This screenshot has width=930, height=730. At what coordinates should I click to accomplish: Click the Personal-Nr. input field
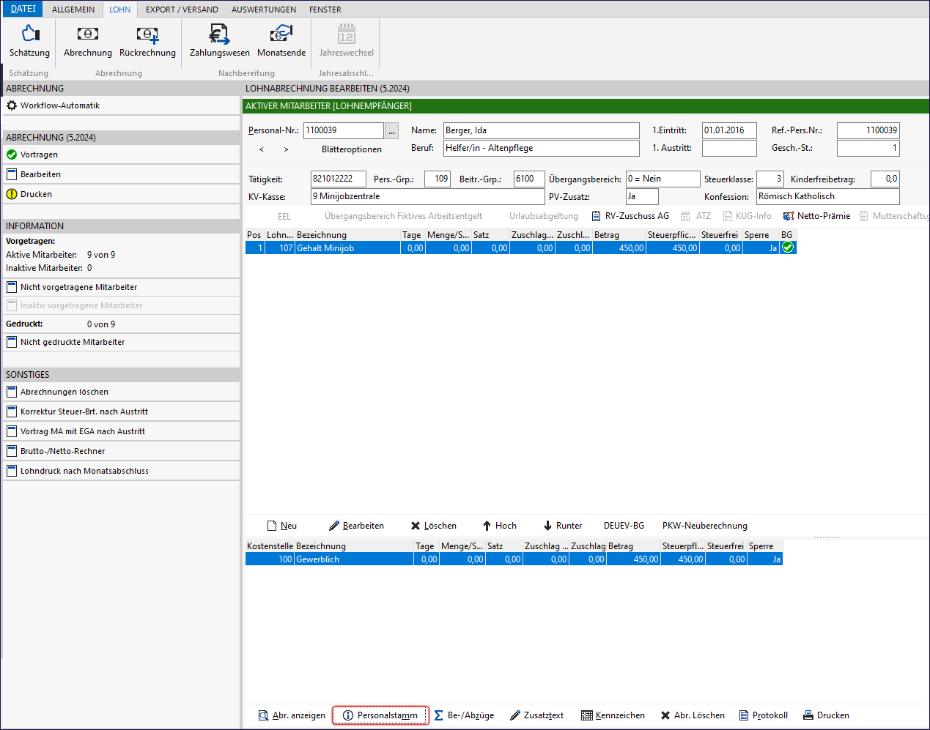click(x=344, y=130)
